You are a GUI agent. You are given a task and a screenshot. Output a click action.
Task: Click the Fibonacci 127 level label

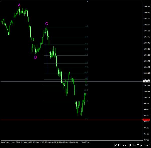coord(87,85)
